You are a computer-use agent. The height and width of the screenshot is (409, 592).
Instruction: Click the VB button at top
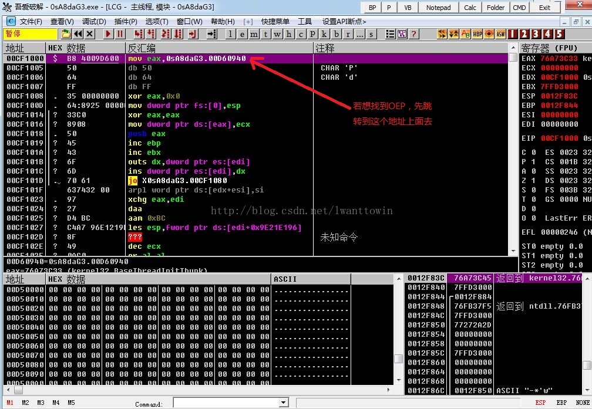pyautogui.click(x=408, y=8)
